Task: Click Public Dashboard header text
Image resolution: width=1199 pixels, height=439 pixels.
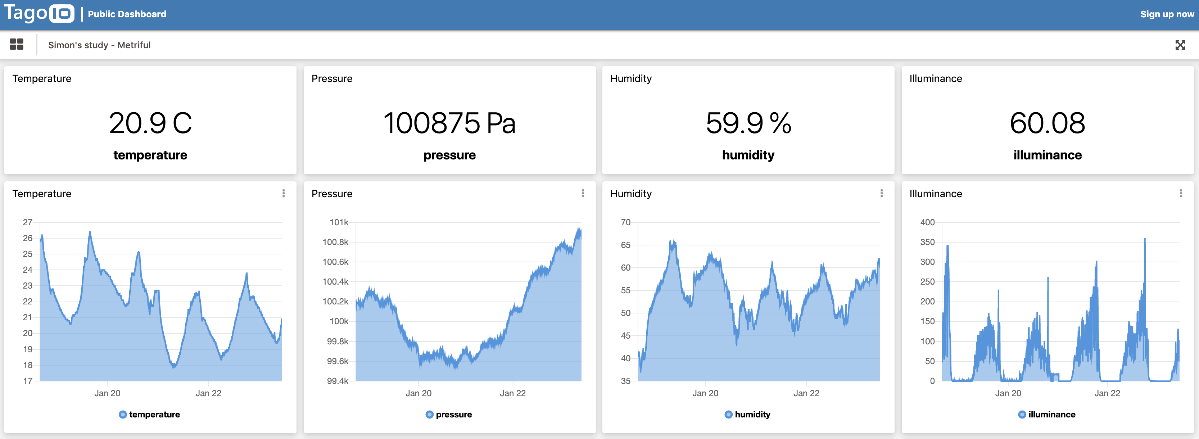Action: click(x=127, y=14)
